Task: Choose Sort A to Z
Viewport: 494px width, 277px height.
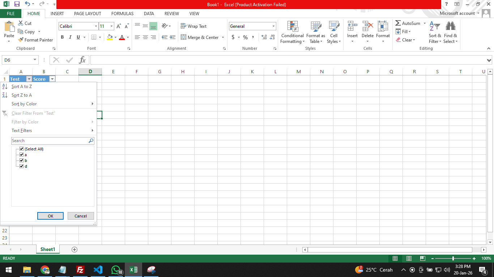Action: (x=22, y=87)
